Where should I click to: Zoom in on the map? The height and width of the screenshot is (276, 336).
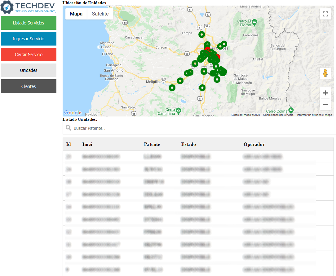325,93
